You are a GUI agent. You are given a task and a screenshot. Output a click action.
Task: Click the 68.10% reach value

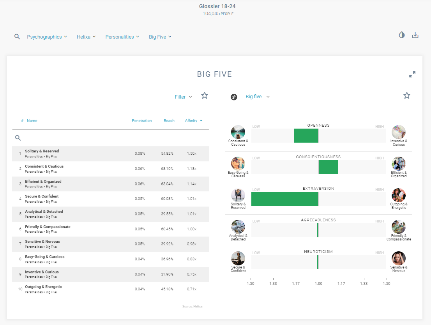[167, 169]
